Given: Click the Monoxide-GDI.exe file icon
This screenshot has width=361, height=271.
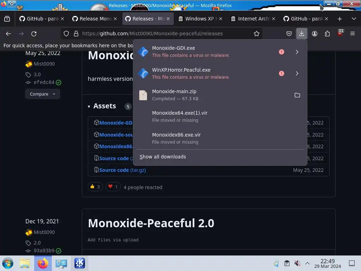Looking at the screenshot, I should [x=143, y=52].
